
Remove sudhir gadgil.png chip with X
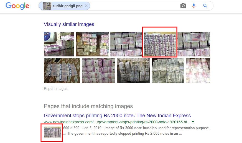point(86,6)
